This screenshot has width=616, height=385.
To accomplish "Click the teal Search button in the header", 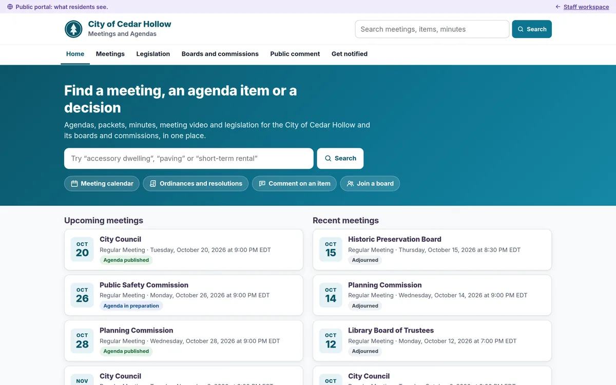I will pyautogui.click(x=532, y=29).
